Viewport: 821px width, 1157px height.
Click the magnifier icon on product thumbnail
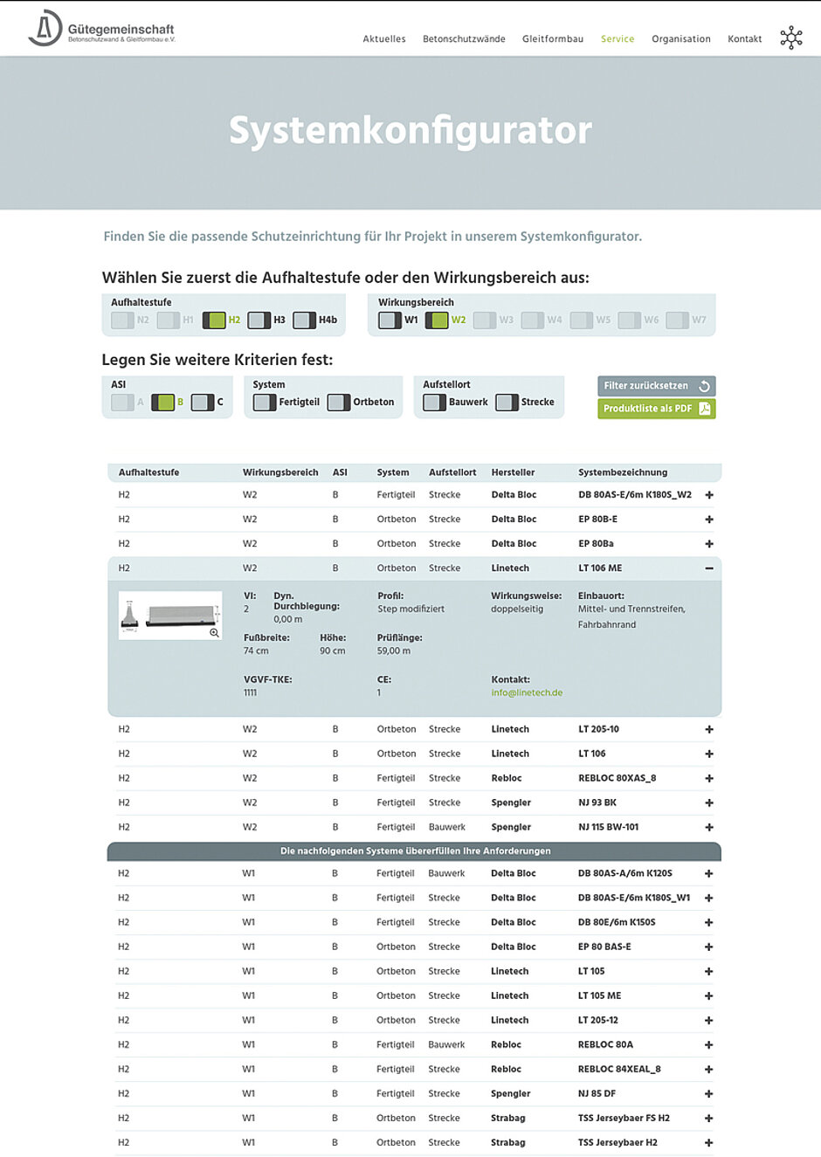click(214, 632)
